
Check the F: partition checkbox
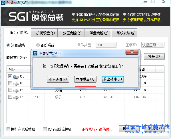point(10,97)
